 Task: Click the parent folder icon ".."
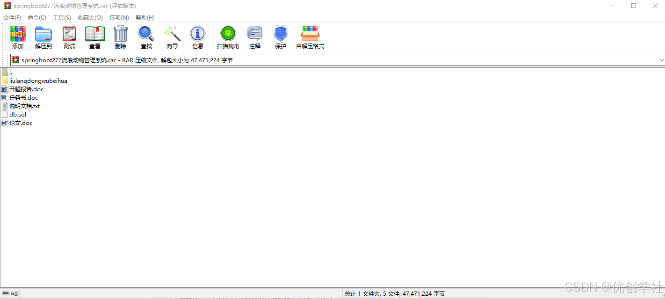pyautogui.click(x=5, y=72)
